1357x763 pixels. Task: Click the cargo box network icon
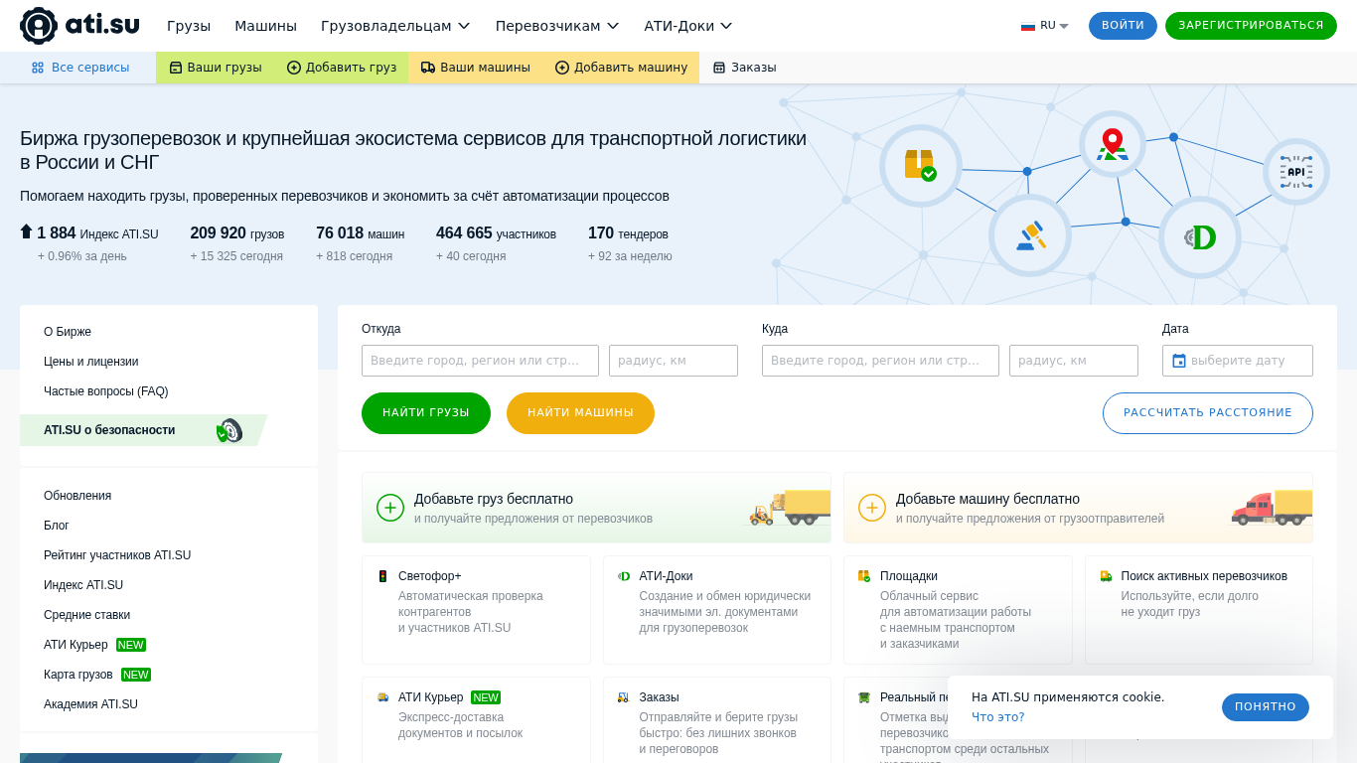tap(921, 166)
